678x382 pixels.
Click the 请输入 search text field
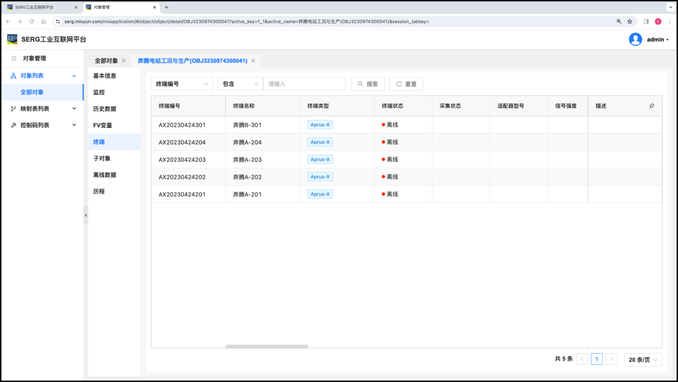click(304, 84)
